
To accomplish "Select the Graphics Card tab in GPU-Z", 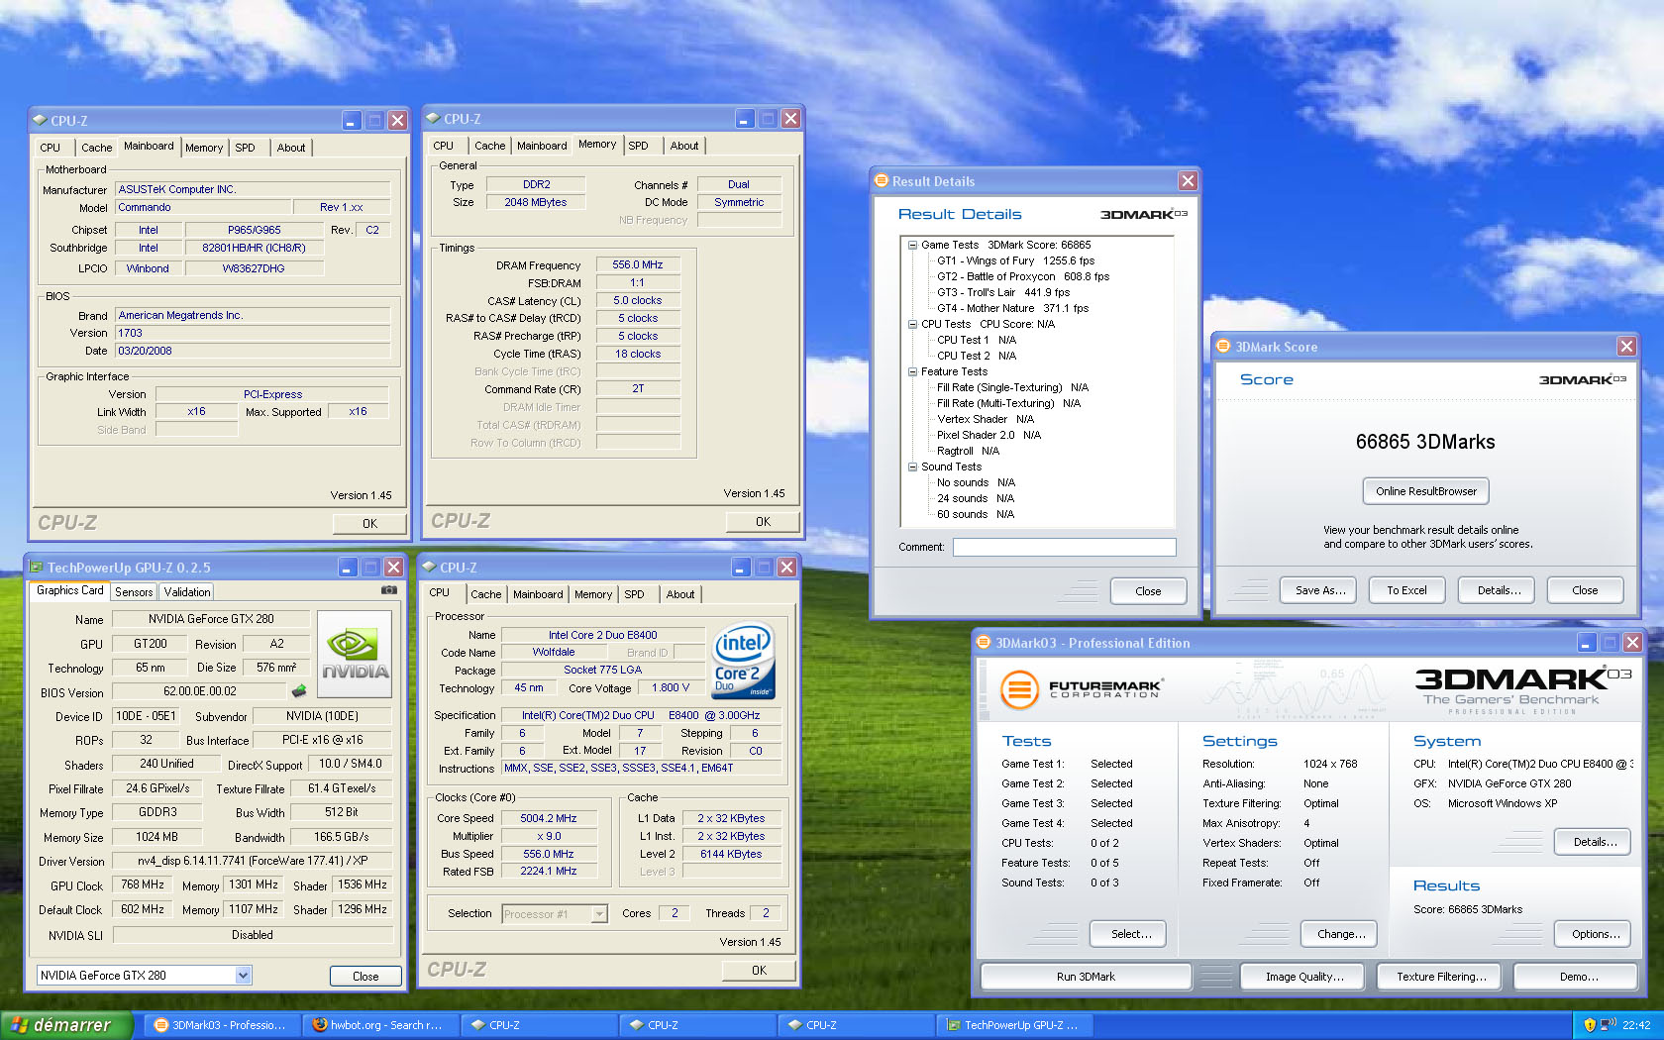I will pos(69,590).
